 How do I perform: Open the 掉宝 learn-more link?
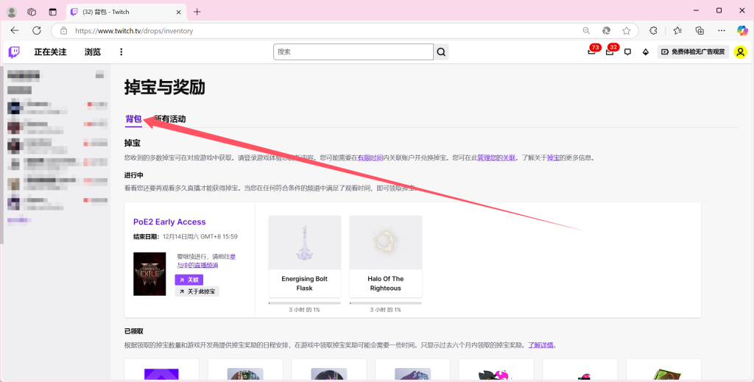click(553, 158)
